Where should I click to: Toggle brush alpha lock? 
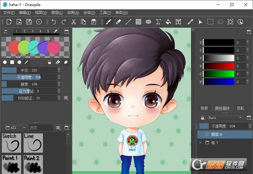coord(50,62)
